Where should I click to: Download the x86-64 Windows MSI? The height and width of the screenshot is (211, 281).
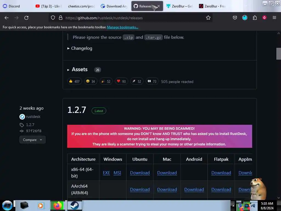[117, 173]
